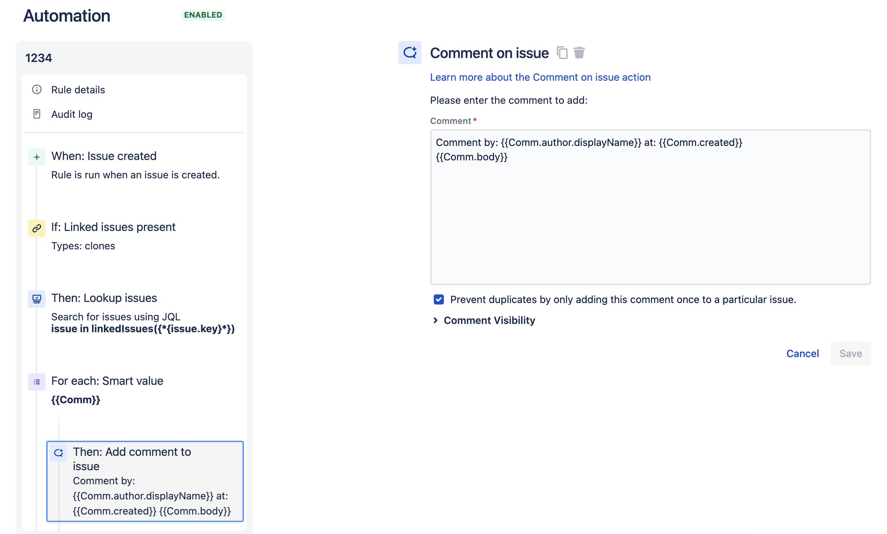Click the Lookup issues action icon
This screenshot has height=534, width=887.
(x=36, y=299)
